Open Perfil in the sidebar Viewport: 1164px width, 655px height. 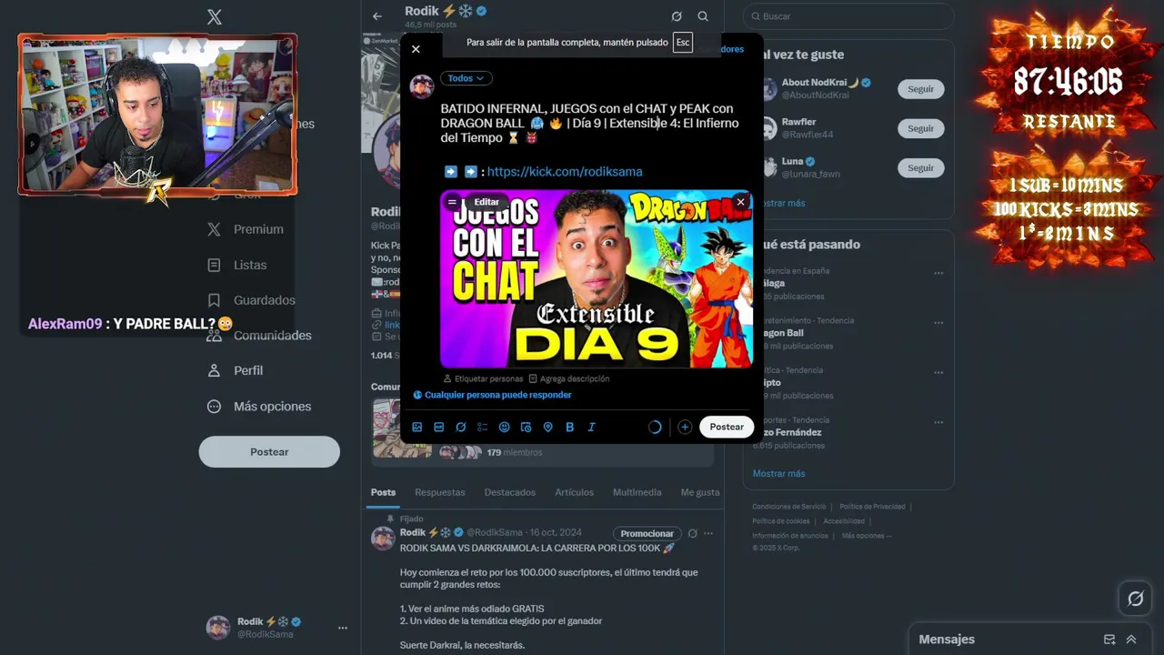[236, 370]
